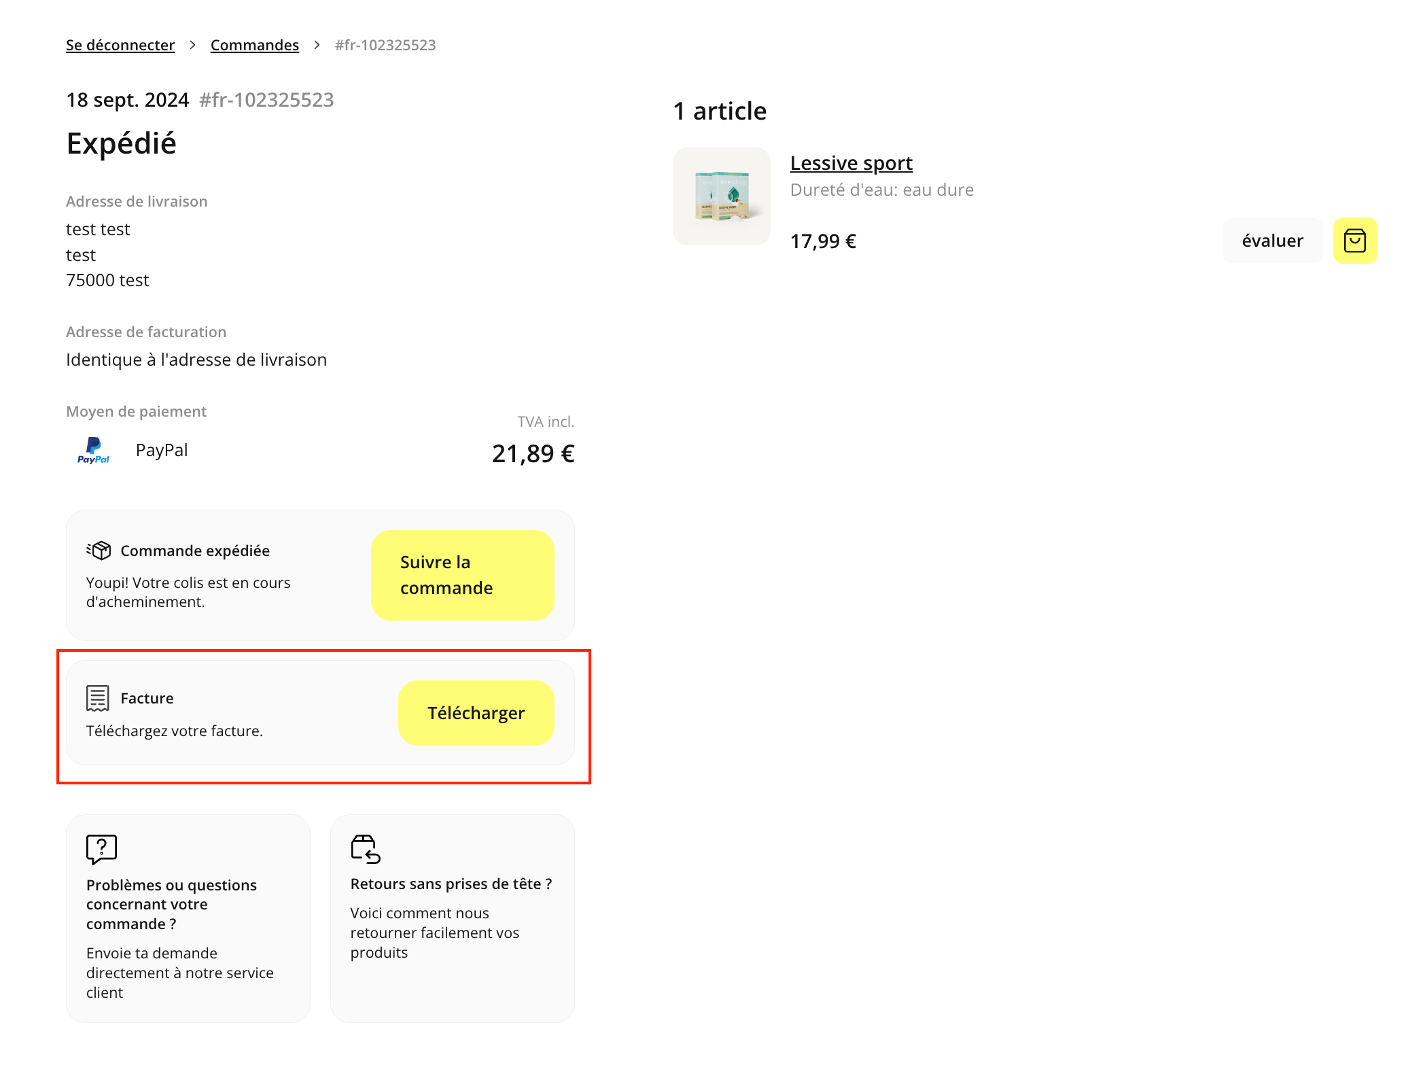Image resolution: width=1423 pixels, height=1078 pixels.
Task: Open the order problems or questions card
Action: pos(188,918)
